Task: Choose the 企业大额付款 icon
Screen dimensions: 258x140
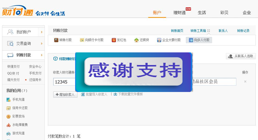Action: point(159,40)
